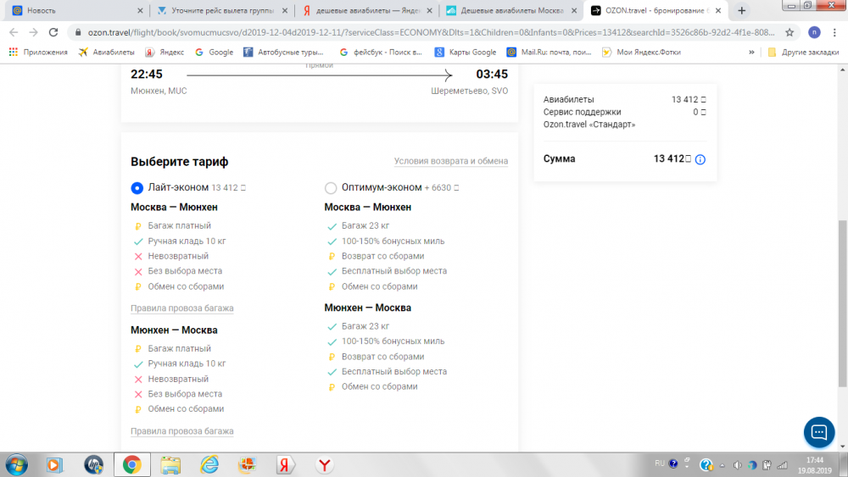Click arrival time 03:45
Screen dimensions: 848x477
pyautogui.click(x=492, y=74)
